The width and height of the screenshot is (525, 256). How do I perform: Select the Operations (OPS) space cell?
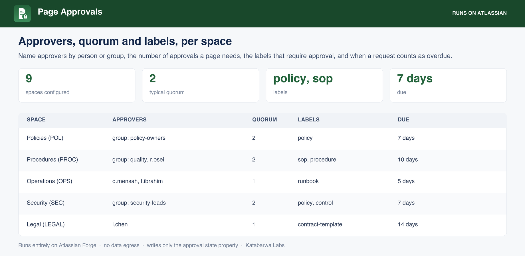pyautogui.click(x=49, y=181)
